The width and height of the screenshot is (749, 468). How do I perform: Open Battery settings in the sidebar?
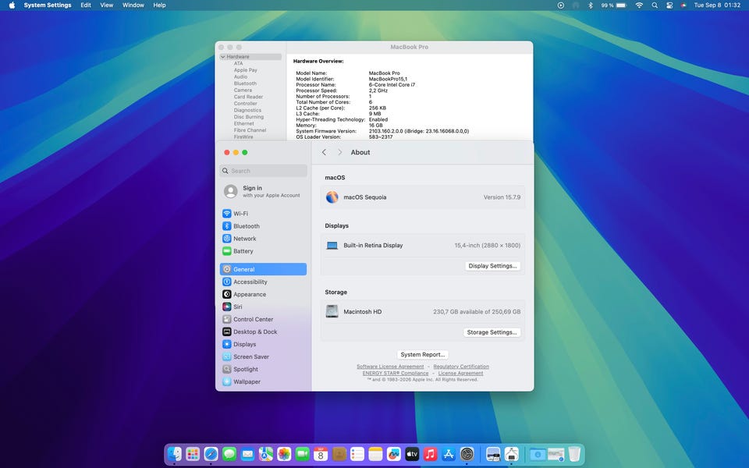263,250
